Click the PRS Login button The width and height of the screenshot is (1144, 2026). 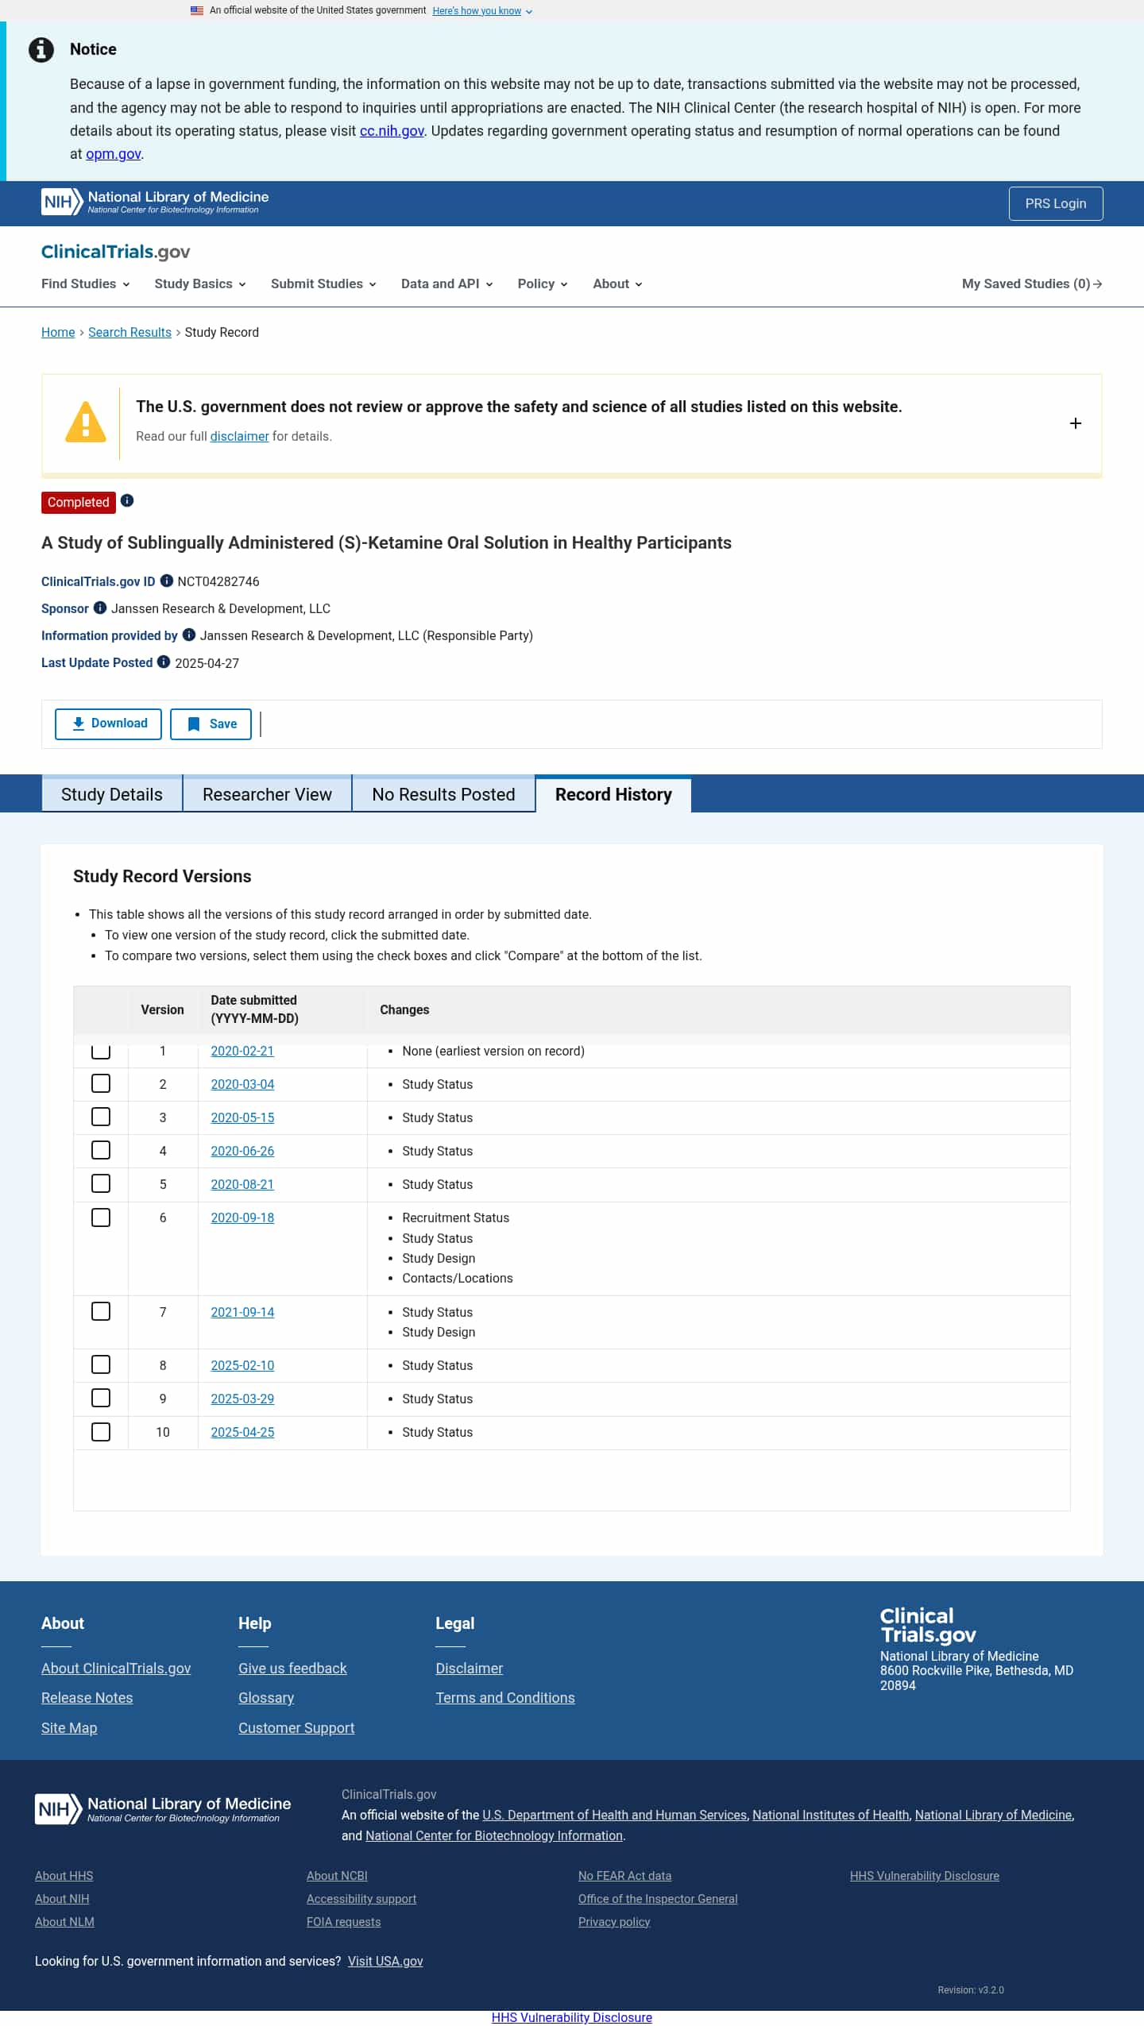pyautogui.click(x=1056, y=203)
